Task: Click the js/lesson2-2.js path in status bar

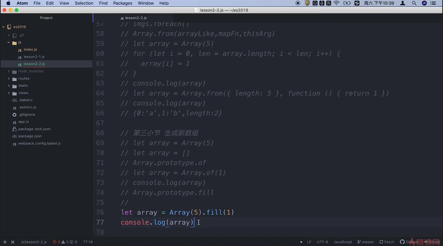Action: (x=34, y=242)
